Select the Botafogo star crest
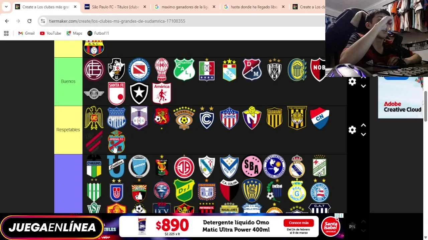 point(139,94)
